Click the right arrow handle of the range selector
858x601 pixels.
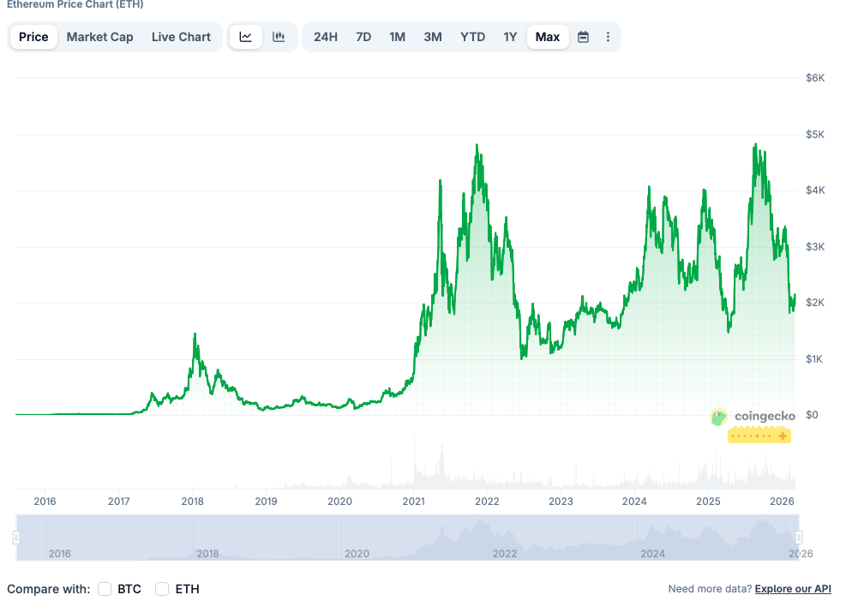coord(801,538)
